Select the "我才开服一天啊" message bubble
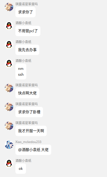Image resolution: width=107 pixels, height=177 pixels. point(31,131)
